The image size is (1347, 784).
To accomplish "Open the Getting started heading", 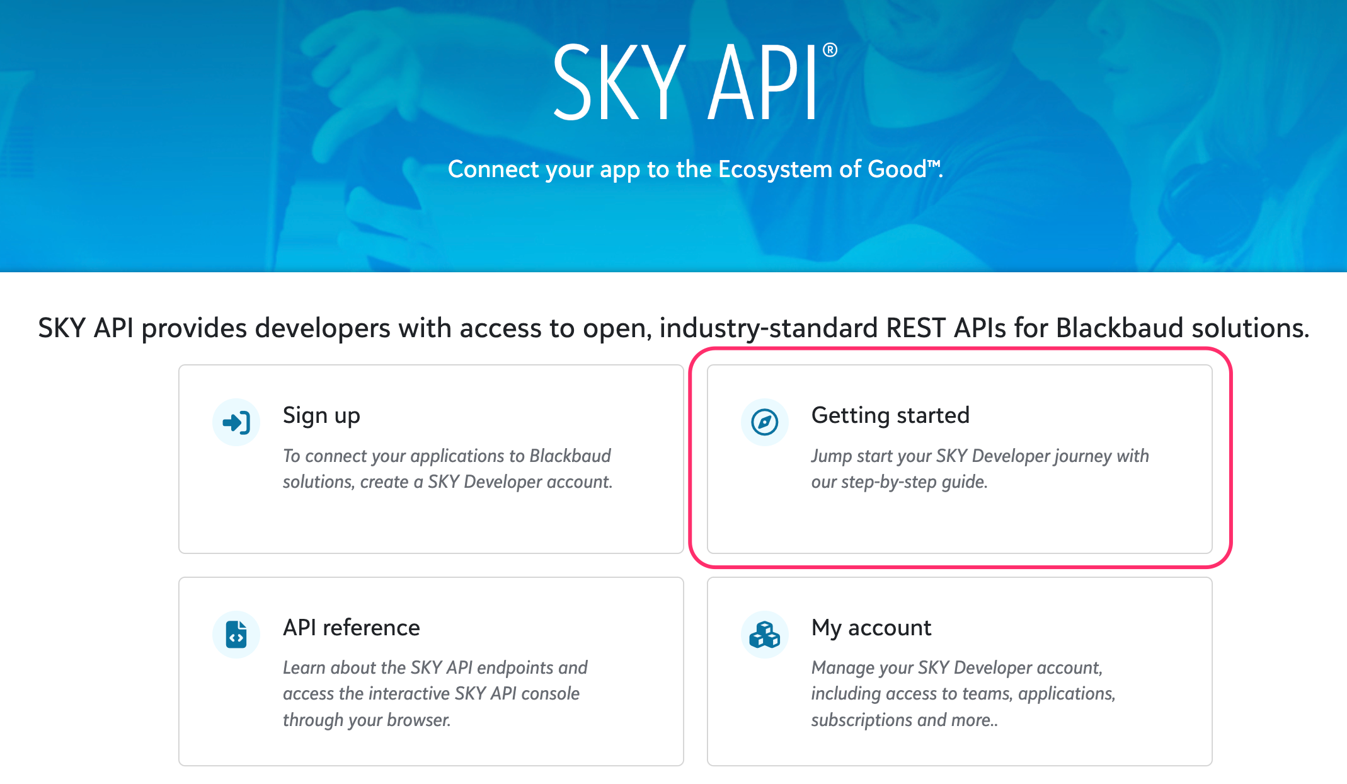I will coord(890,416).
